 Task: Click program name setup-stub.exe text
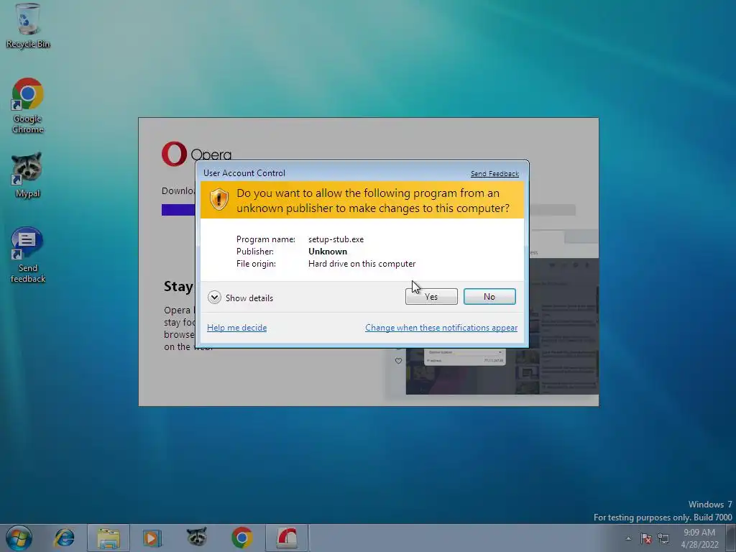[336, 239]
